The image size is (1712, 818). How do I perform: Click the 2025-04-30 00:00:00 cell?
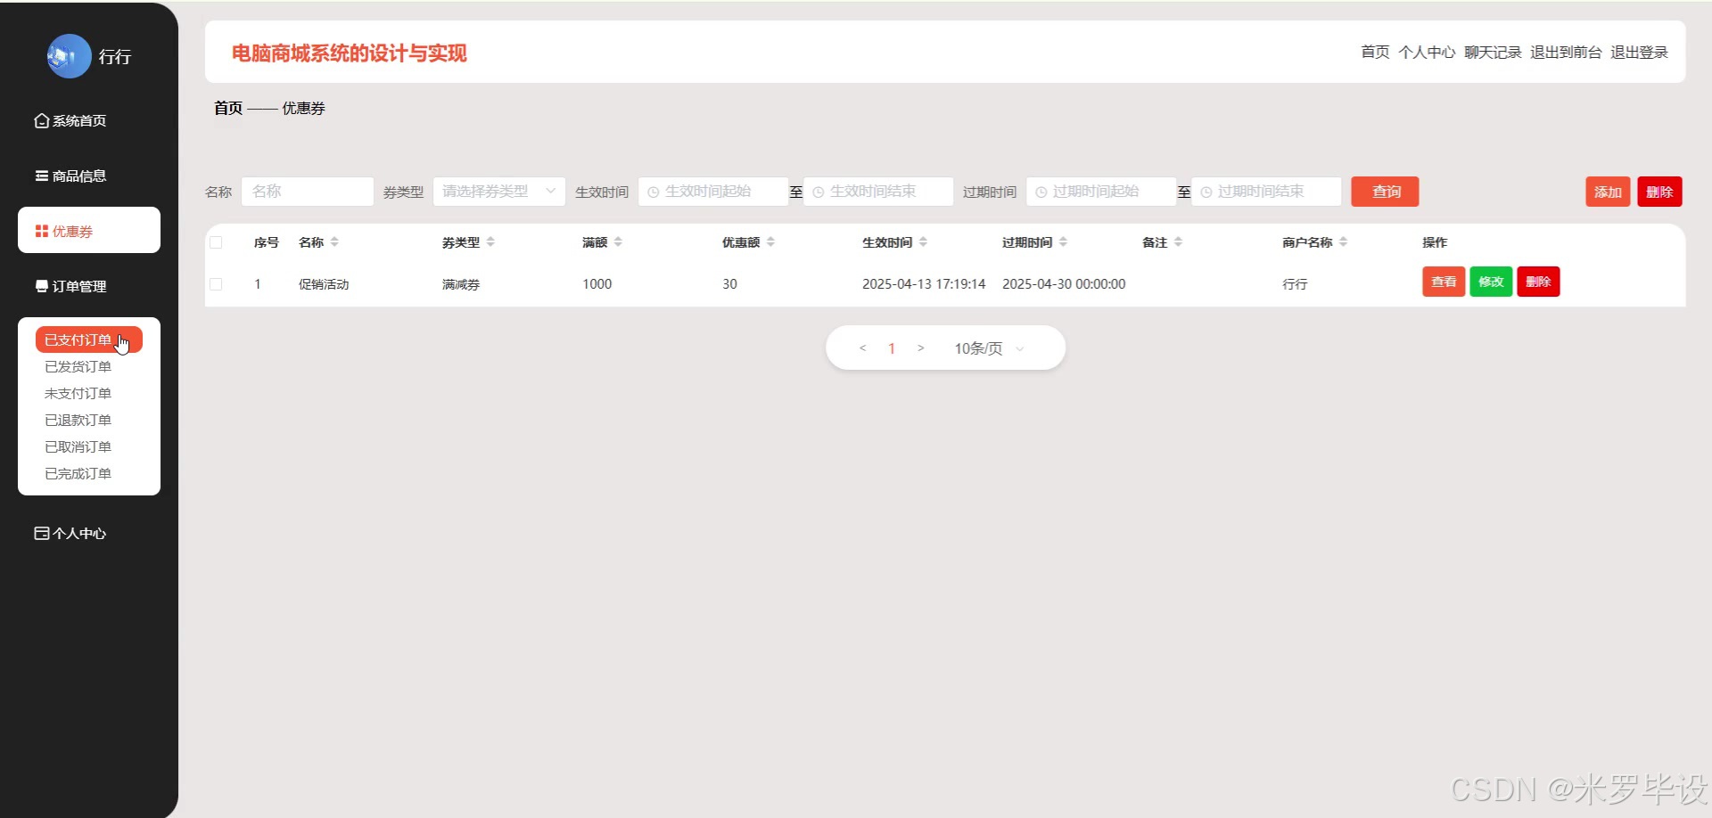[x=1064, y=284]
